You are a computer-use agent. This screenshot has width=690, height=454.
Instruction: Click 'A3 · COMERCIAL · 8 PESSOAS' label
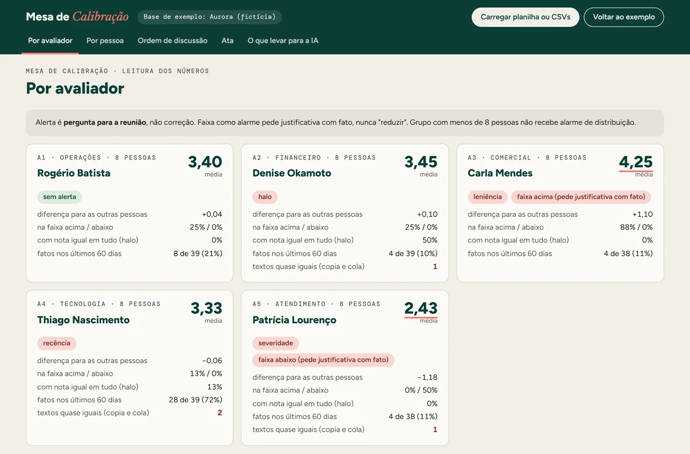point(527,158)
